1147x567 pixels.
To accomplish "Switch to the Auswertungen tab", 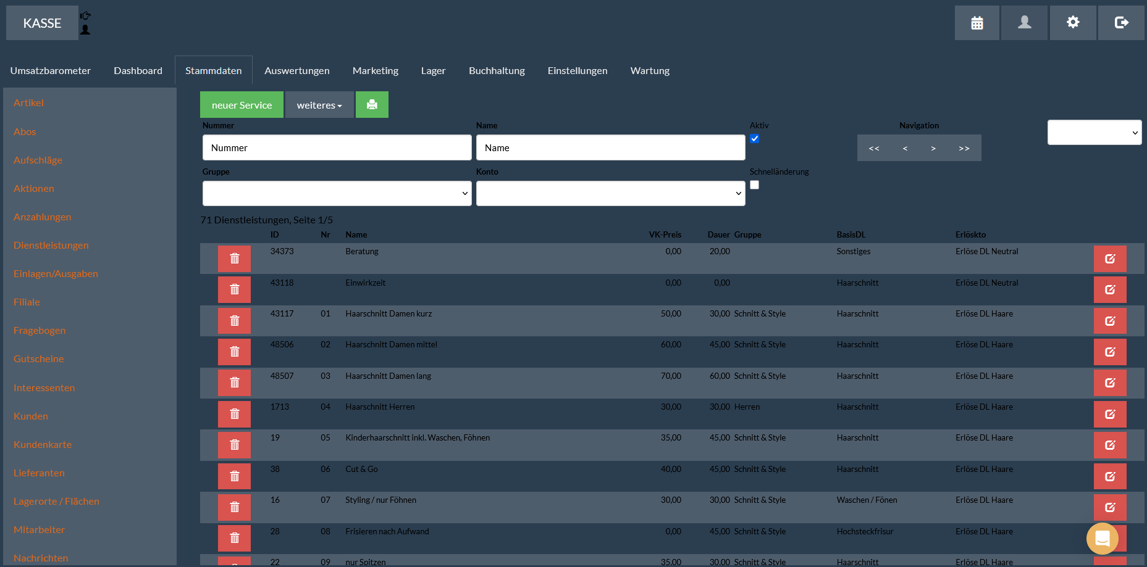I will click(x=296, y=71).
